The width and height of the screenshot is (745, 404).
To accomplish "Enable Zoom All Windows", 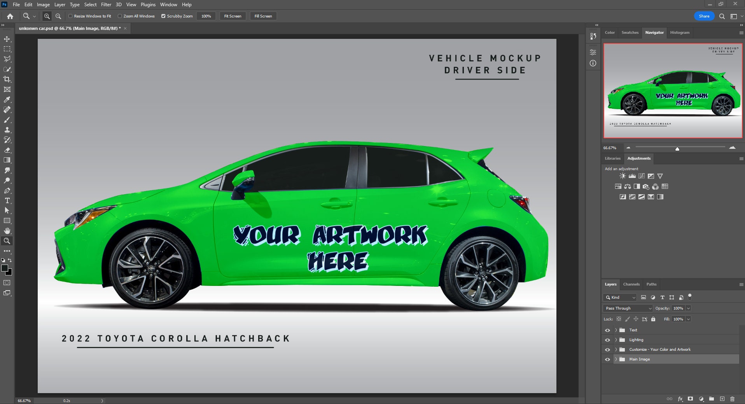I will click(120, 16).
